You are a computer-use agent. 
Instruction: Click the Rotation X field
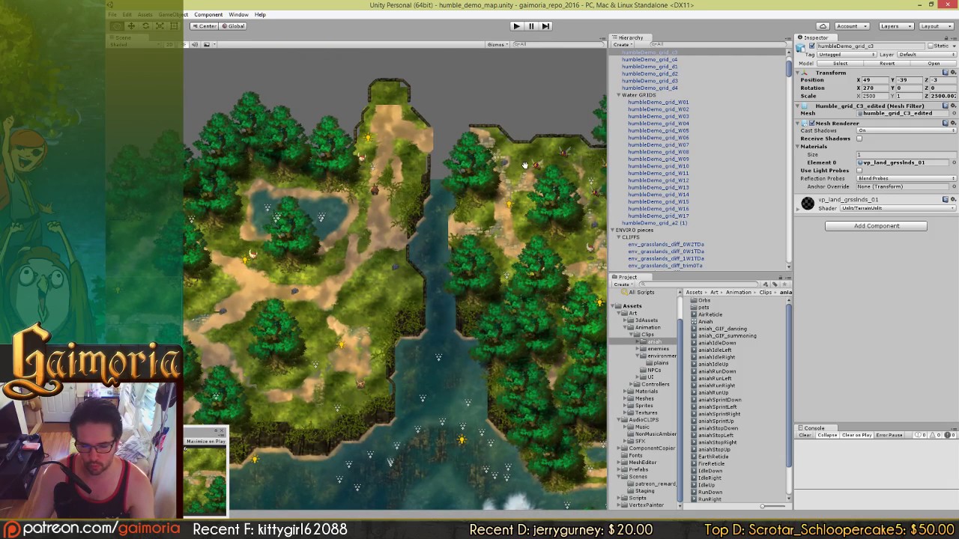coord(876,88)
